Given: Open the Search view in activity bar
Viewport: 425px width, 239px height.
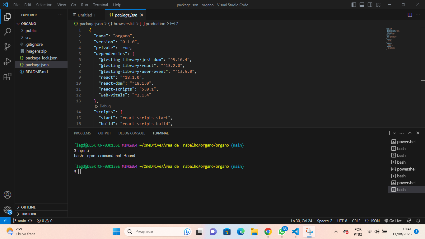Looking at the screenshot, I should click(7, 32).
